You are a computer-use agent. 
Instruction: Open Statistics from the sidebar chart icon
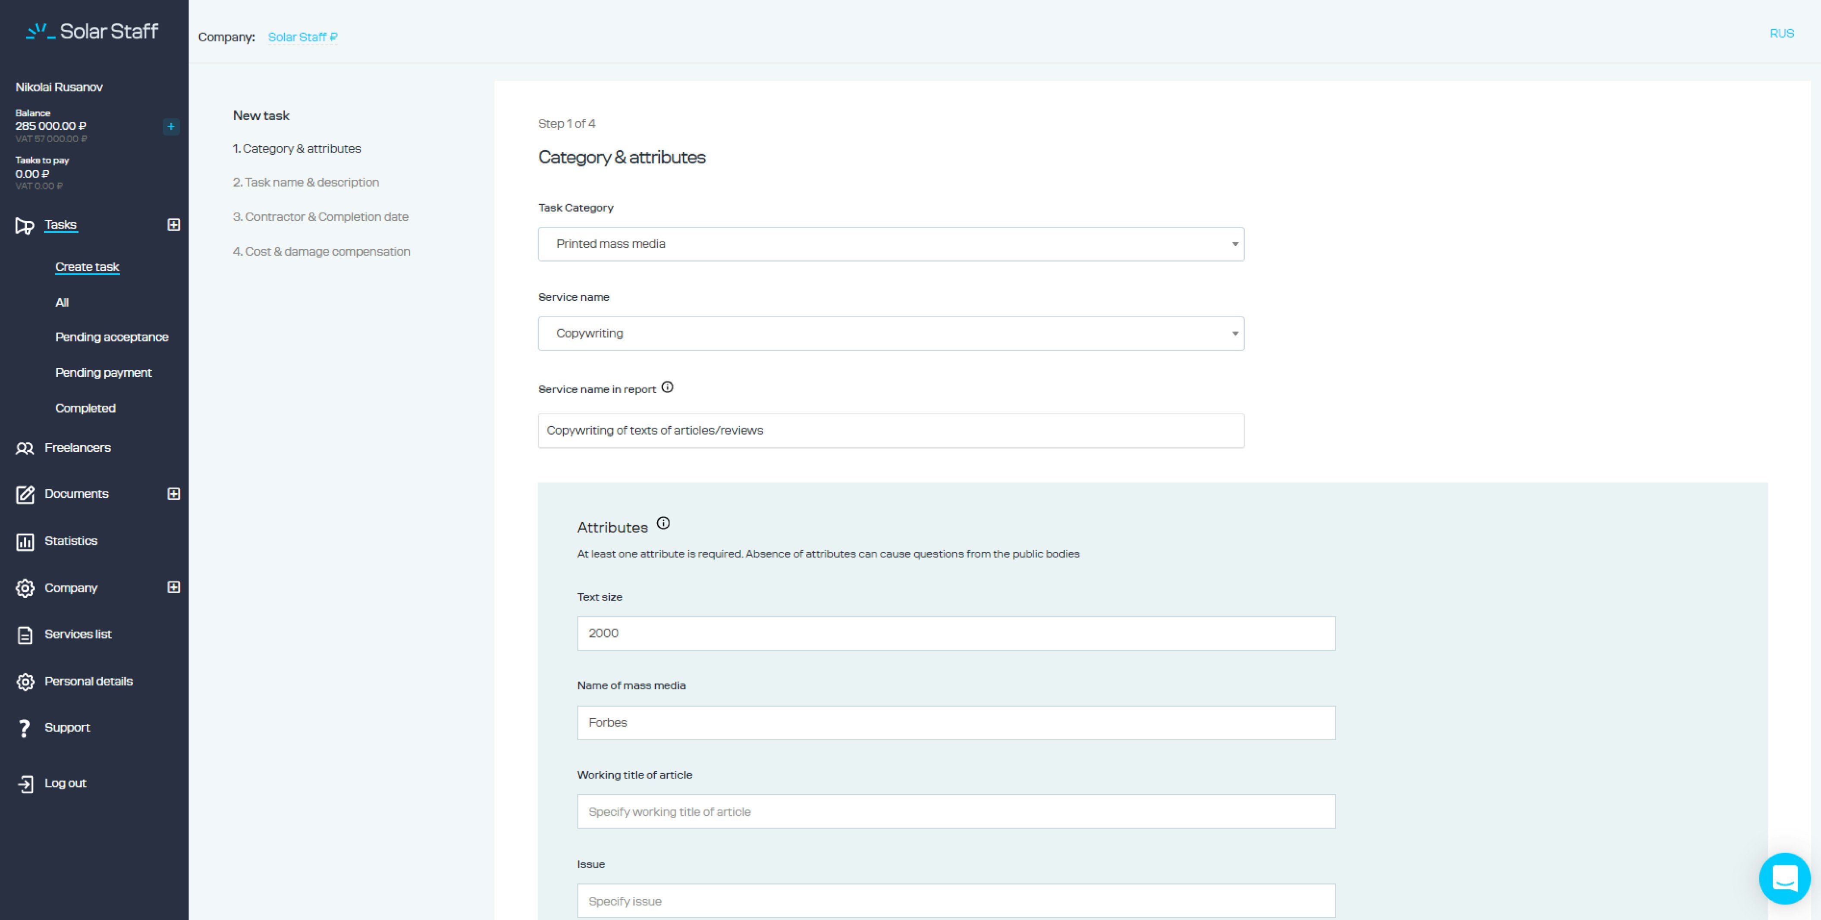pyautogui.click(x=25, y=541)
